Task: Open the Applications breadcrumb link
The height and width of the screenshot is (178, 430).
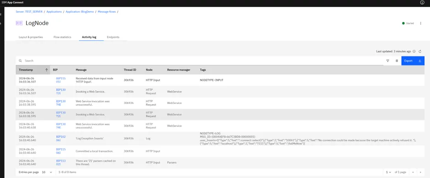Action: pos(54,12)
